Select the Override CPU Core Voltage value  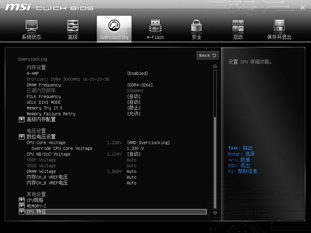click(134, 148)
